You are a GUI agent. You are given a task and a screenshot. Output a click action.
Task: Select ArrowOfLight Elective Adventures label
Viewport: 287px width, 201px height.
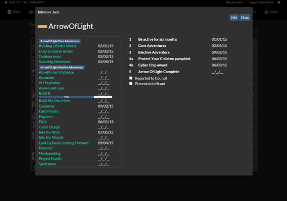(62, 67)
